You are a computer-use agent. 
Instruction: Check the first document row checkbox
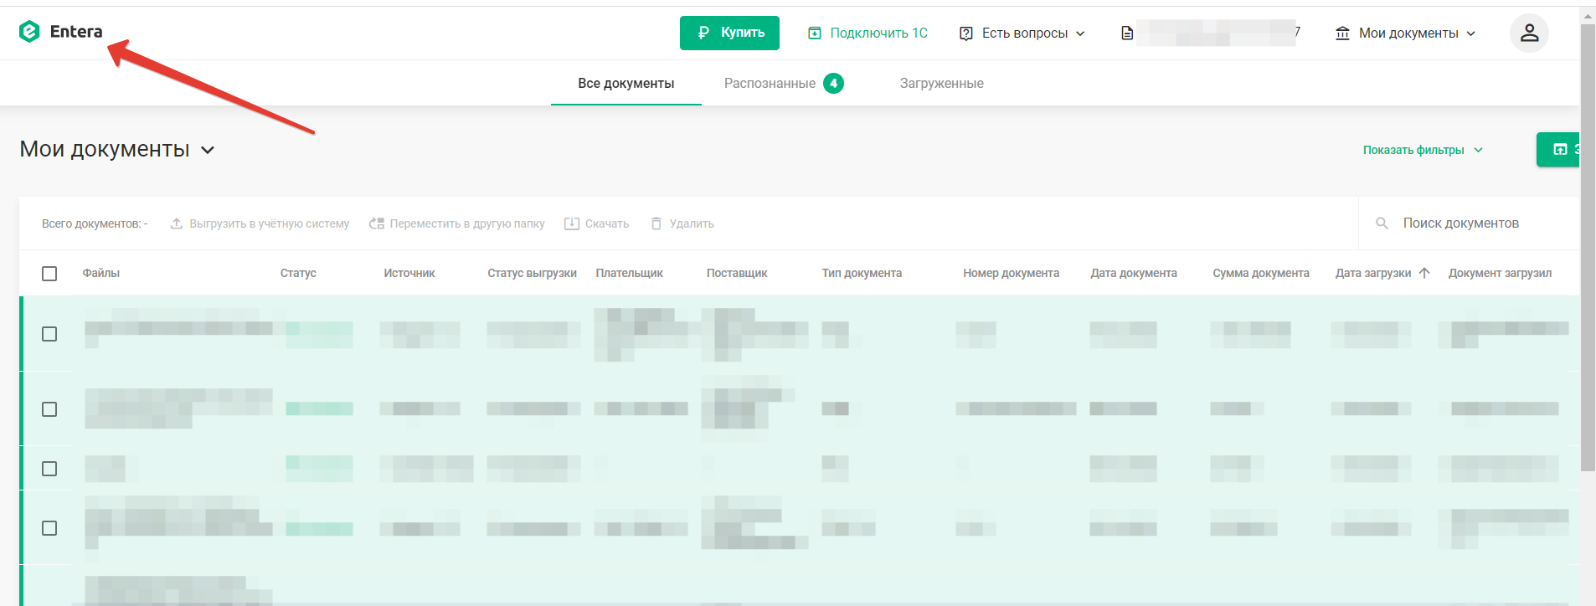click(49, 334)
